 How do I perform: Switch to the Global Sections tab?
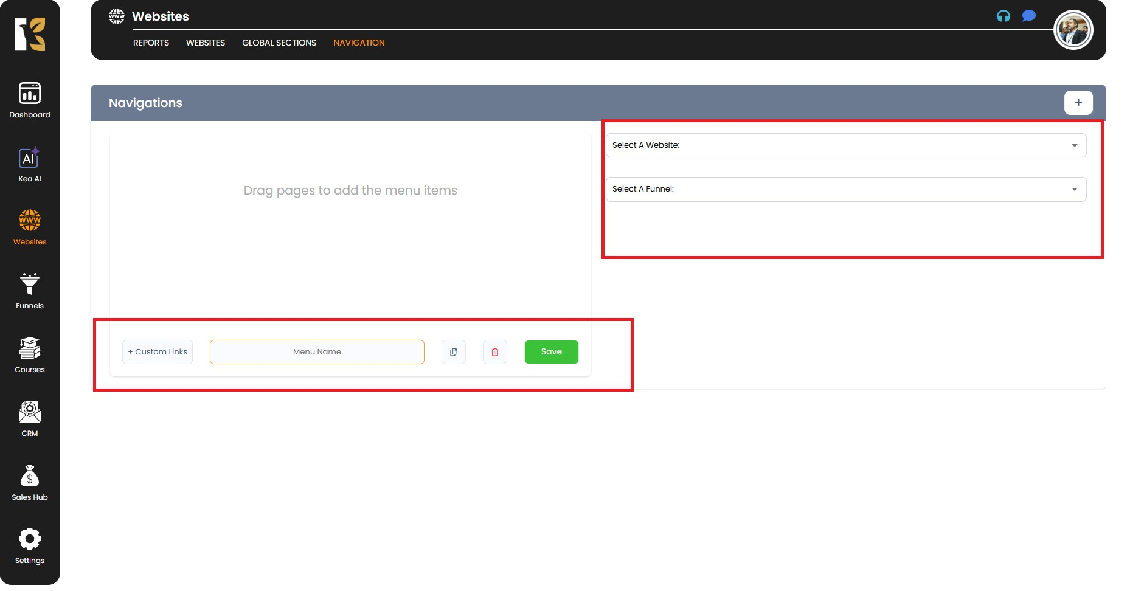[279, 43]
